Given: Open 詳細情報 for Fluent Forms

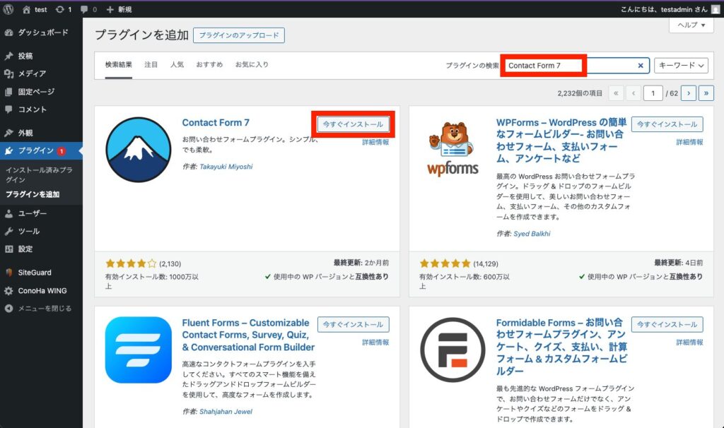Looking at the screenshot, I should click(x=375, y=343).
